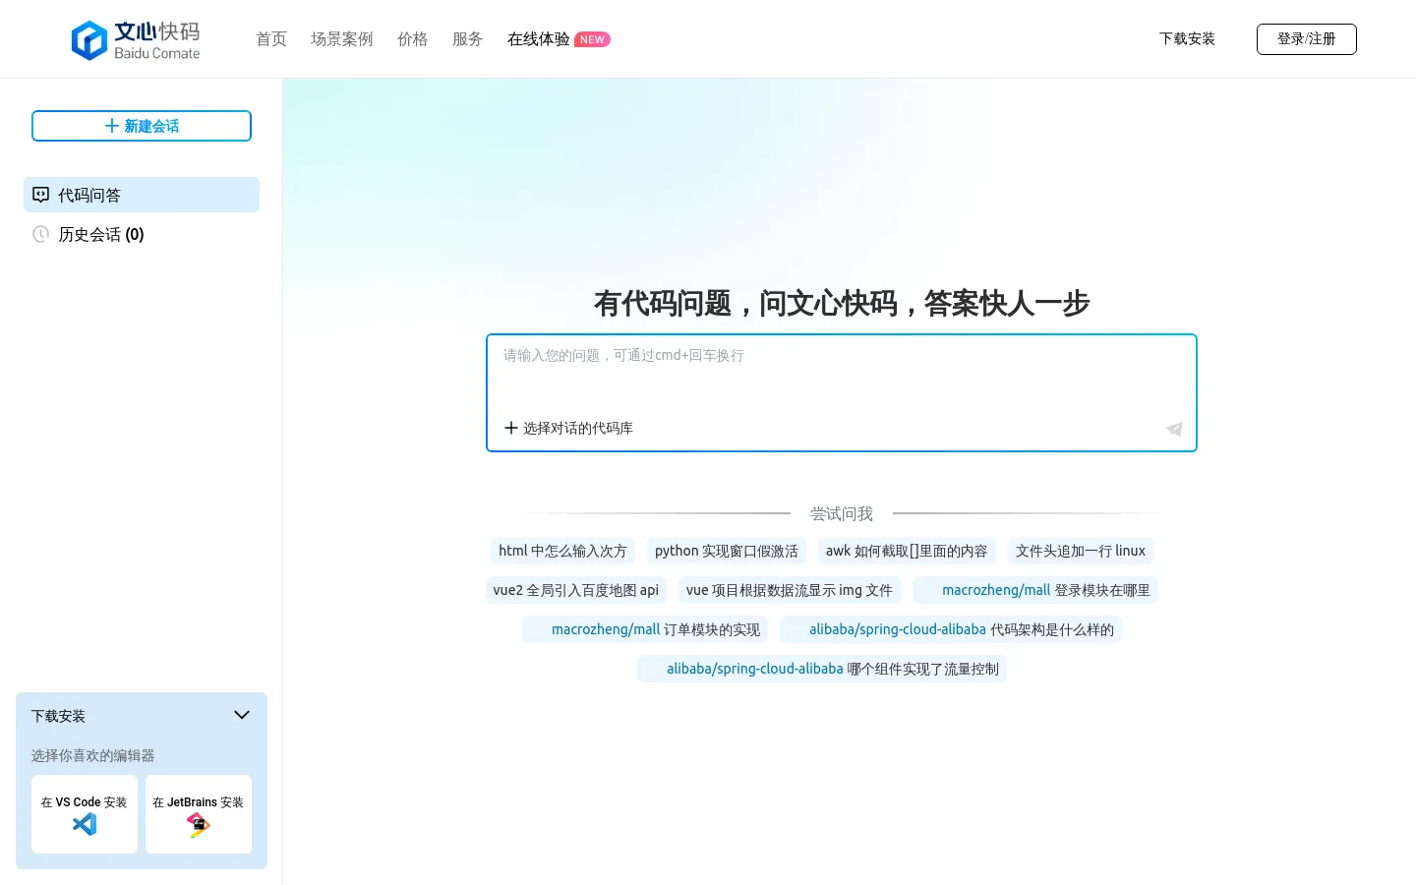This screenshot has height=885, width=1416.
Task: Try the suggestion '文件头追加一行 linux'
Action: tap(1081, 551)
